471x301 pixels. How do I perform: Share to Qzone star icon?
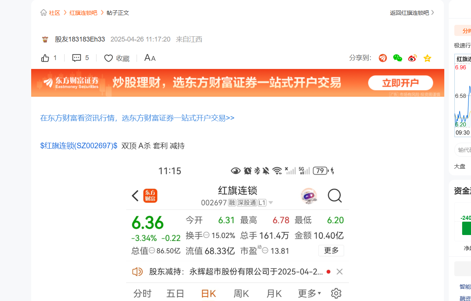tap(427, 58)
